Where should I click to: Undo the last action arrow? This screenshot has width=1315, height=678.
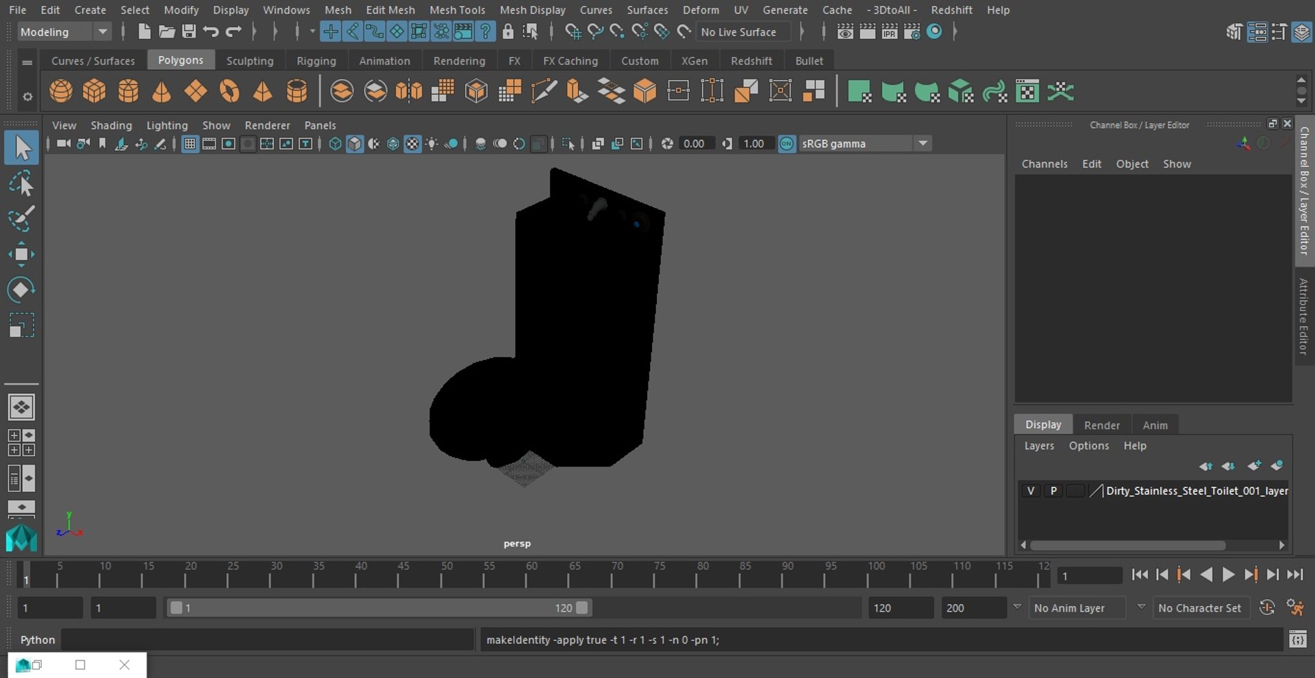(x=211, y=31)
